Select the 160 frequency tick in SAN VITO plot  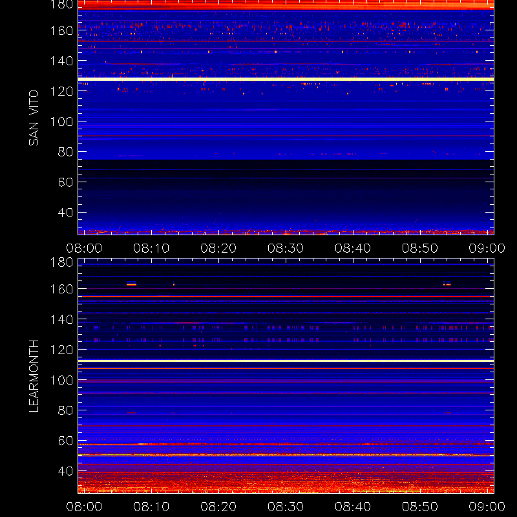pos(61,30)
